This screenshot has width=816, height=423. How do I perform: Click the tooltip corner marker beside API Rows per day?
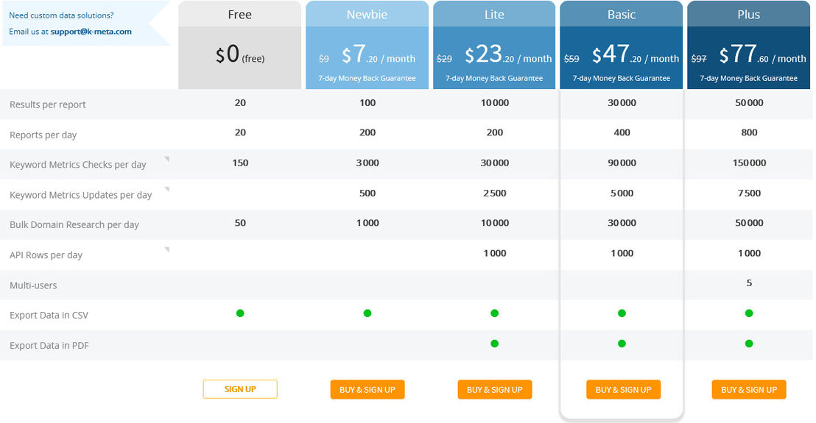(167, 249)
